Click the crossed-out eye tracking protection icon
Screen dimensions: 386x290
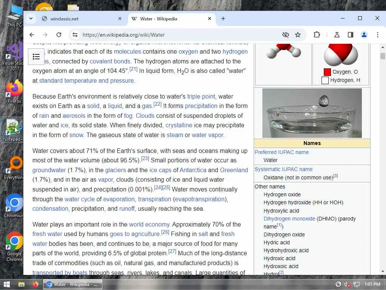[286, 35]
